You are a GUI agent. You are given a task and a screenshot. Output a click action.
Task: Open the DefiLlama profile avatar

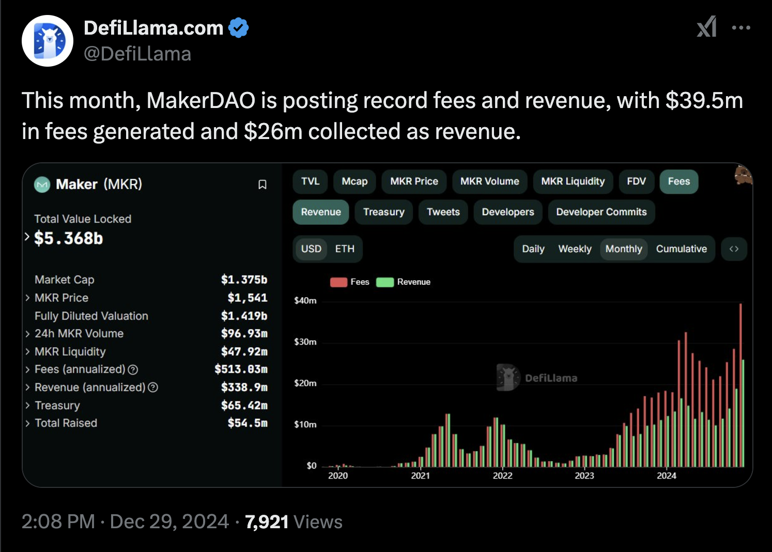[x=48, y=41]
